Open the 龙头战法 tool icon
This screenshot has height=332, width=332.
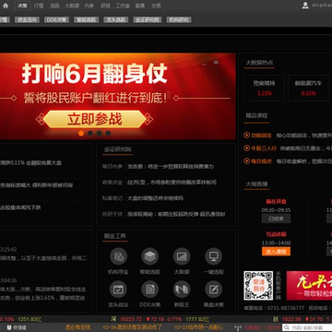[x=118, y=290]
